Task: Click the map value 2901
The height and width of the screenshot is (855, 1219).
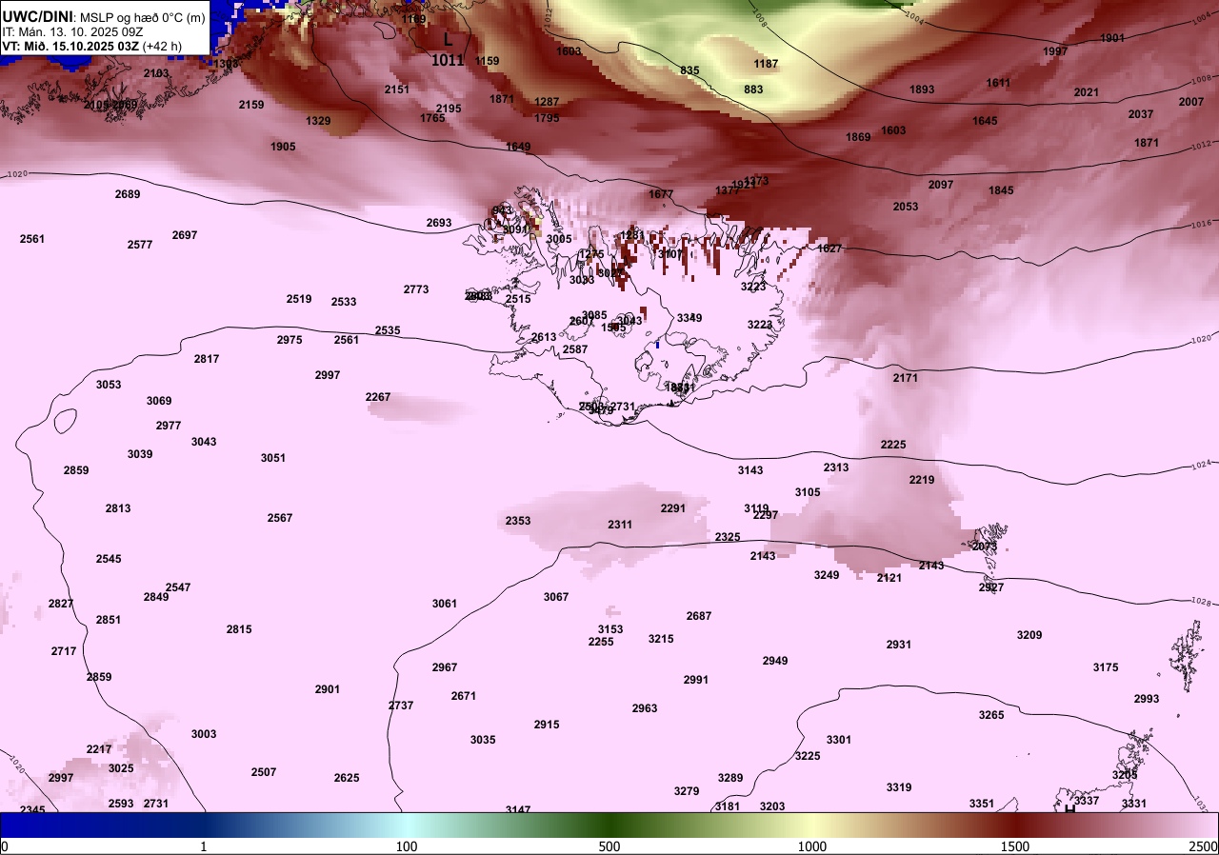Action: tap(328, 689)
